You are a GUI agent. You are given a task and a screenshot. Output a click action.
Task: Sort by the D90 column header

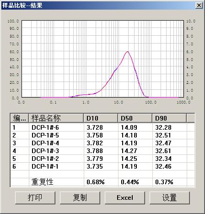169,118
